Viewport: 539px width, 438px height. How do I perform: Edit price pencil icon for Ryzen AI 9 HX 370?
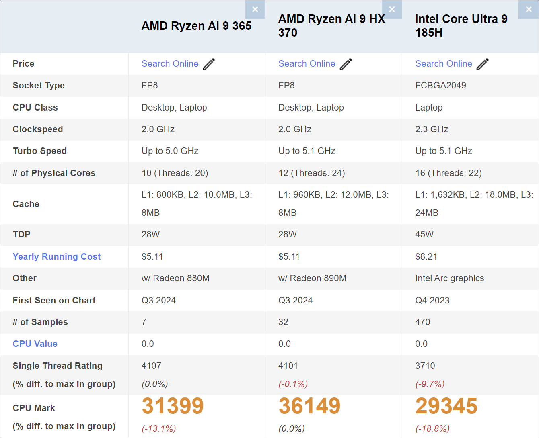point(346,64)
